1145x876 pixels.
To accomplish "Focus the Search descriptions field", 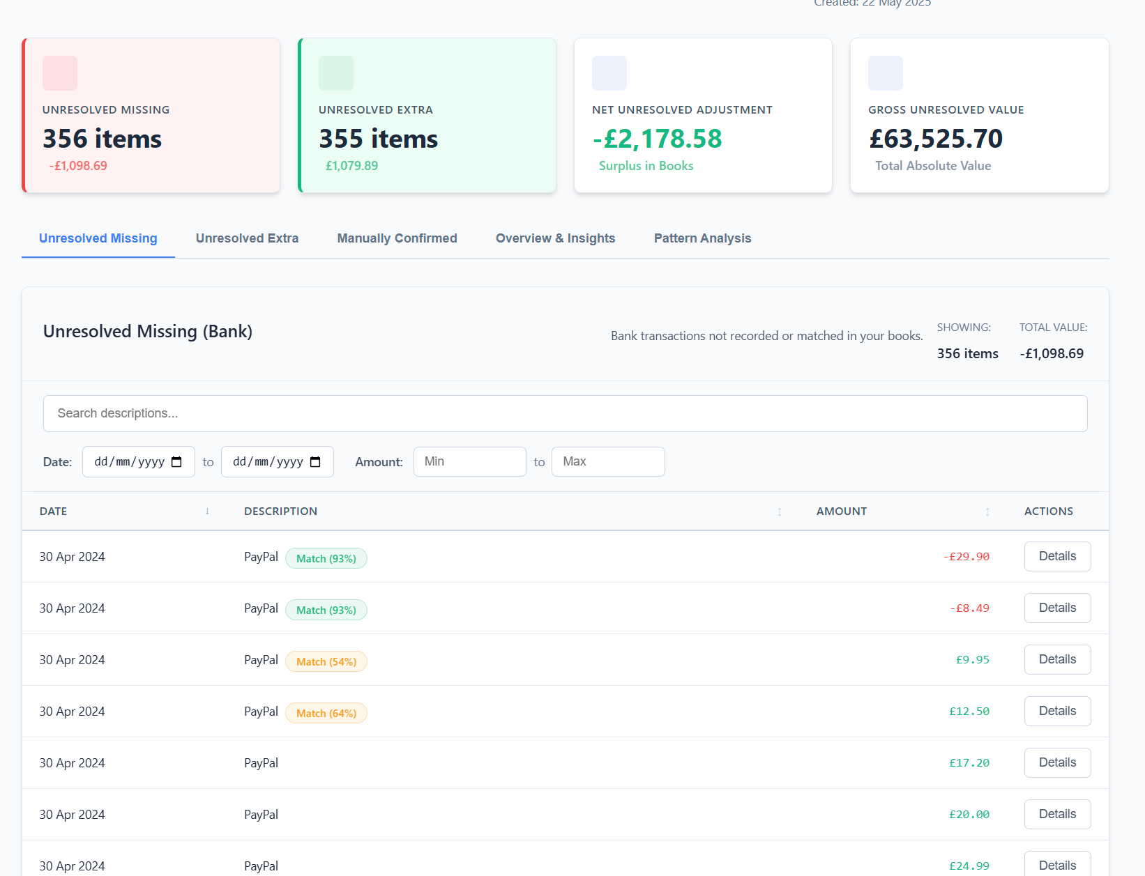I will [x=565, y=413].
